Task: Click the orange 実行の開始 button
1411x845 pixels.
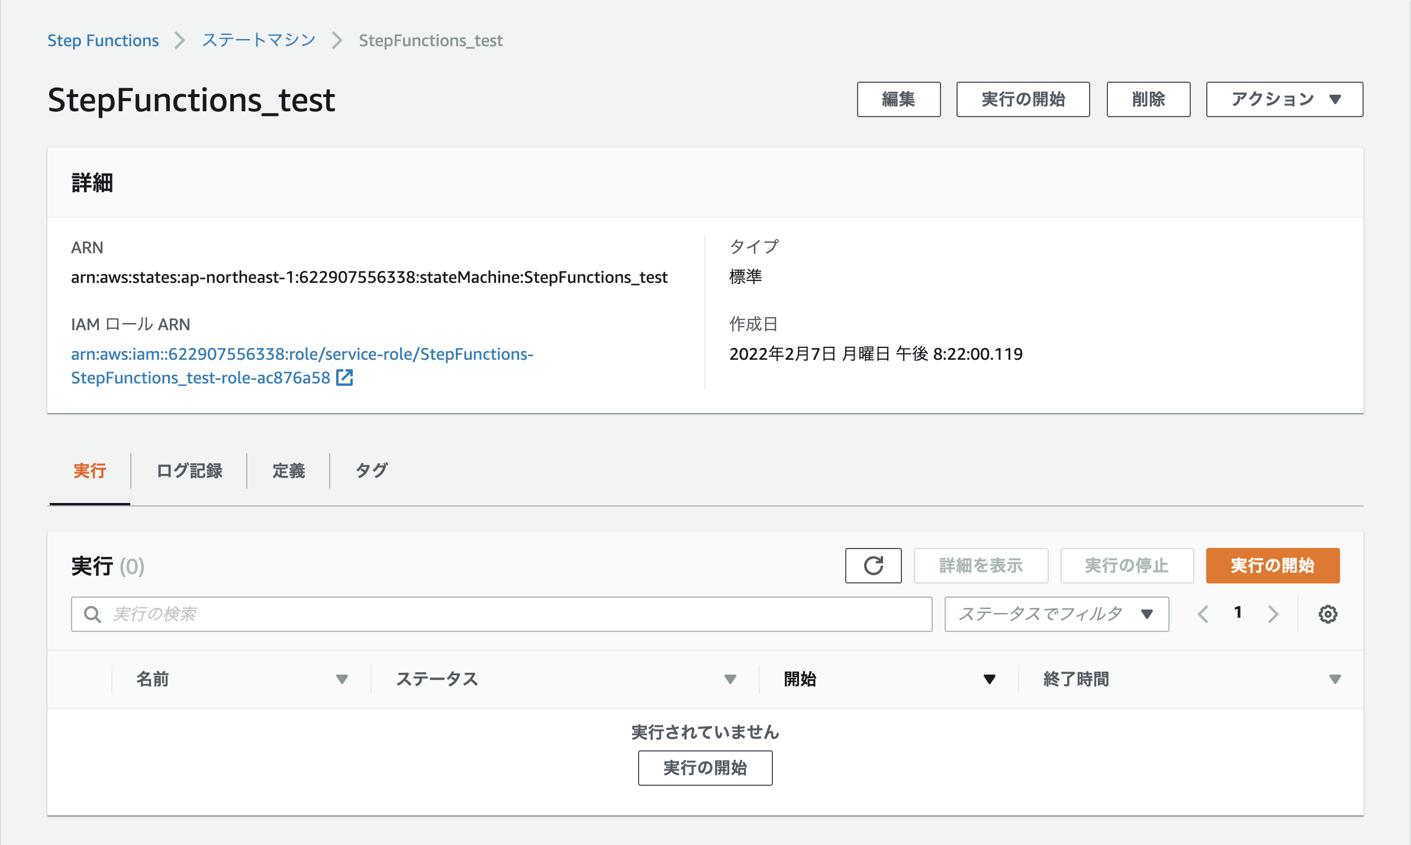Action: pos(1273,566)
